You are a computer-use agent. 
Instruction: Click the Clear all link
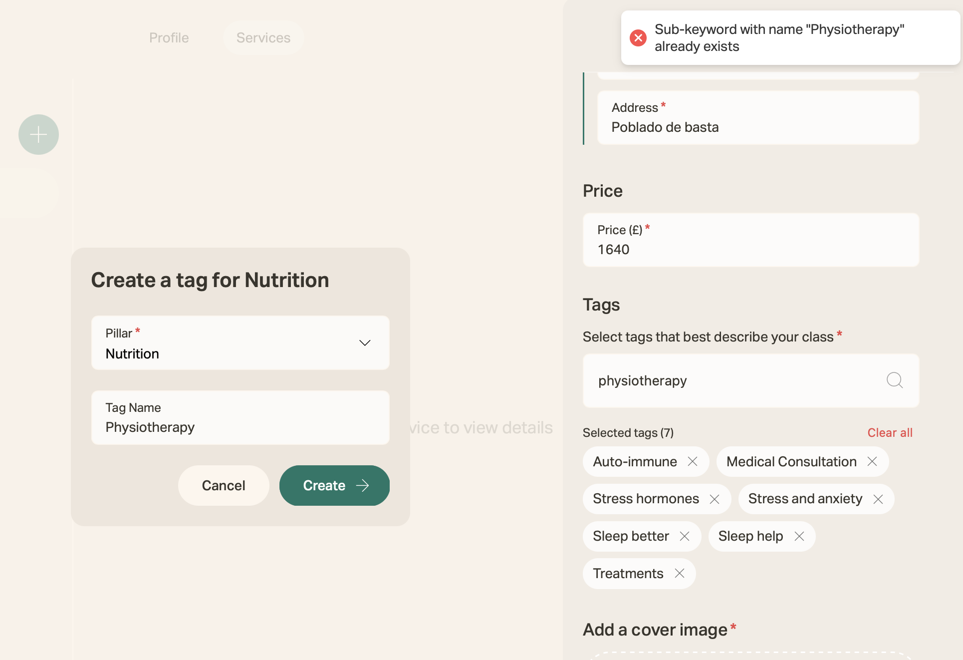pos(890,433)
